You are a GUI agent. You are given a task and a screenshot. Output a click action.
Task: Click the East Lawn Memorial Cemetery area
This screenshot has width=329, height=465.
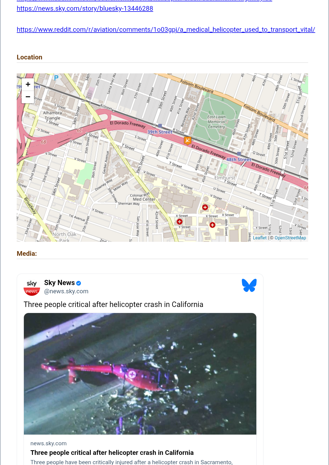coord(216,122)
